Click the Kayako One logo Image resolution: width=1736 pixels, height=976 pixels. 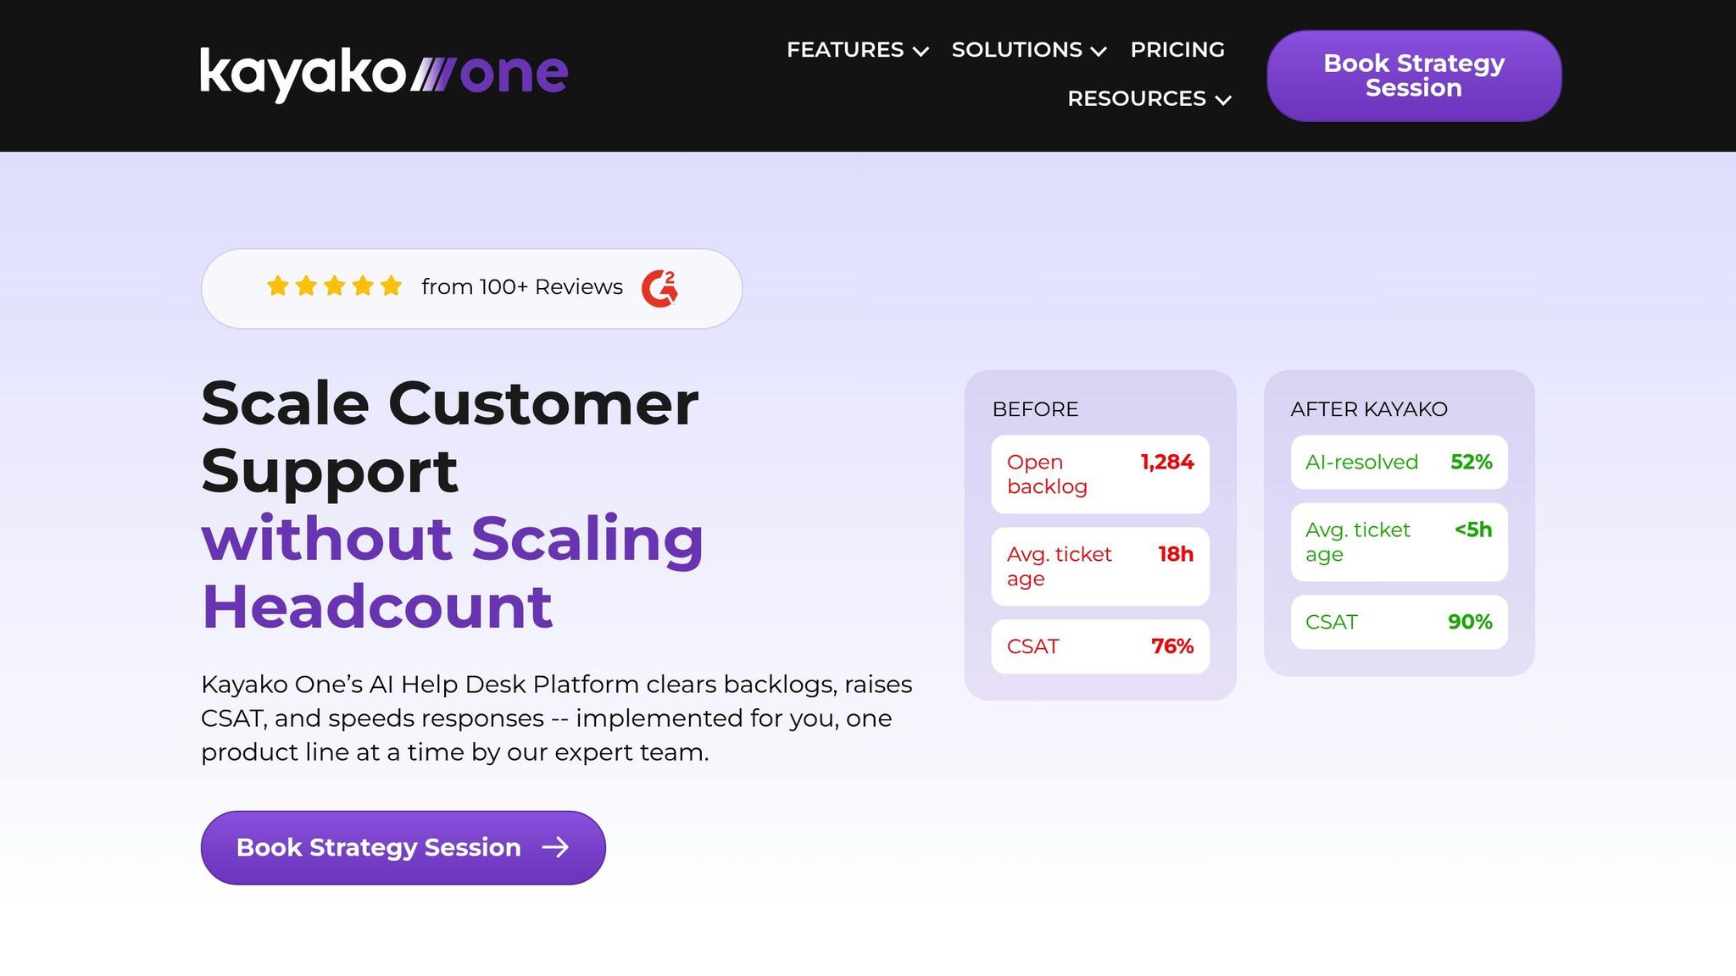tap(383, 74)
